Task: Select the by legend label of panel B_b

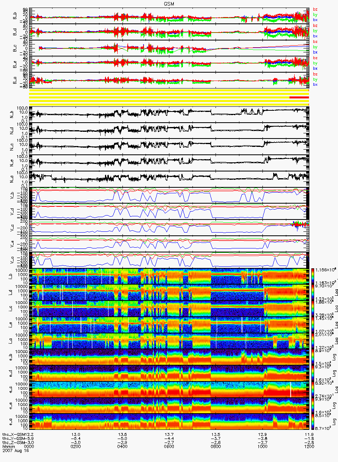Action: (x=315, y=14)
